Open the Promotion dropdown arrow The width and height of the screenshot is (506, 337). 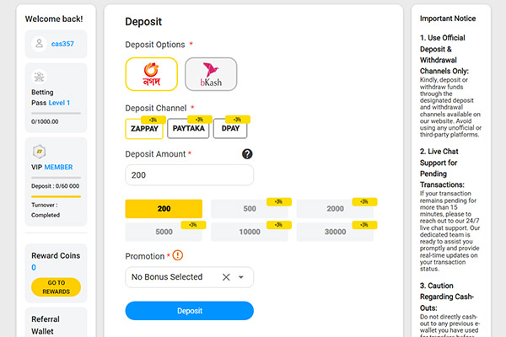(241, 277)
